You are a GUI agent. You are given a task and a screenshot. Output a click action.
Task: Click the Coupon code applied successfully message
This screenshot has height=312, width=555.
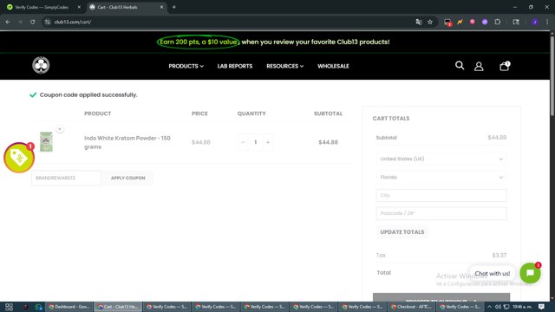click(x=88, y=94)
